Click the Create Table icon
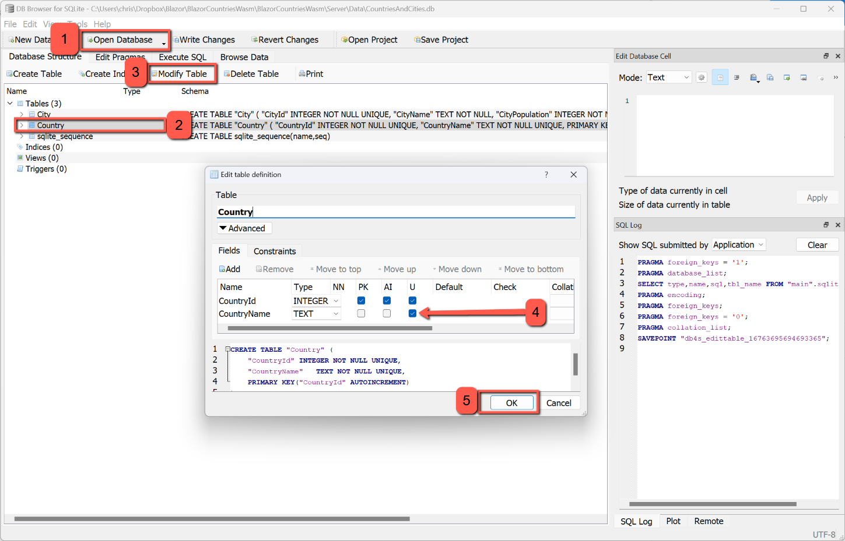This screenshot has width=845, height=541. [x=9, y=74]
